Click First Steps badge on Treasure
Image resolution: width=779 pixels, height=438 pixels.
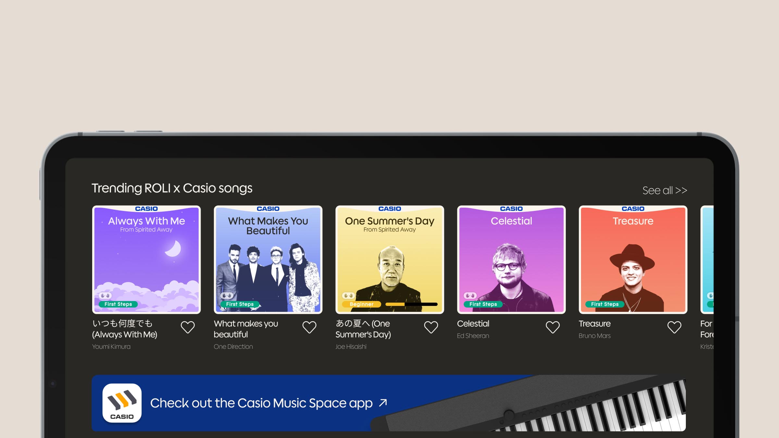point(605,304)
